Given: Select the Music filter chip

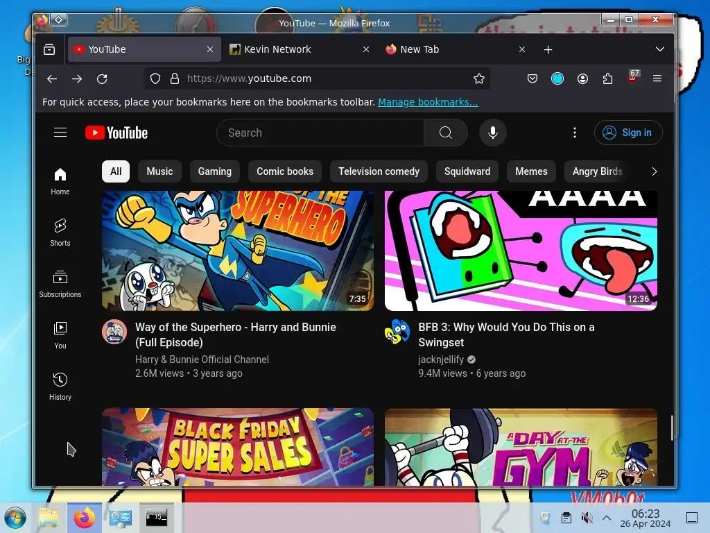Looking at the screenshot, I should [160, 171].
